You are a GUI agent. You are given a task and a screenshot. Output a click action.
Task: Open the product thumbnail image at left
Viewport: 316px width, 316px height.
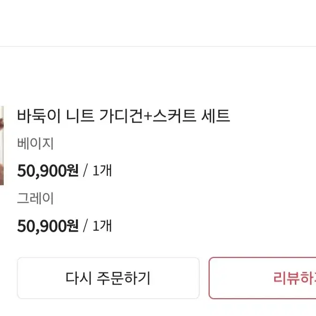click(x=1, y=145)
